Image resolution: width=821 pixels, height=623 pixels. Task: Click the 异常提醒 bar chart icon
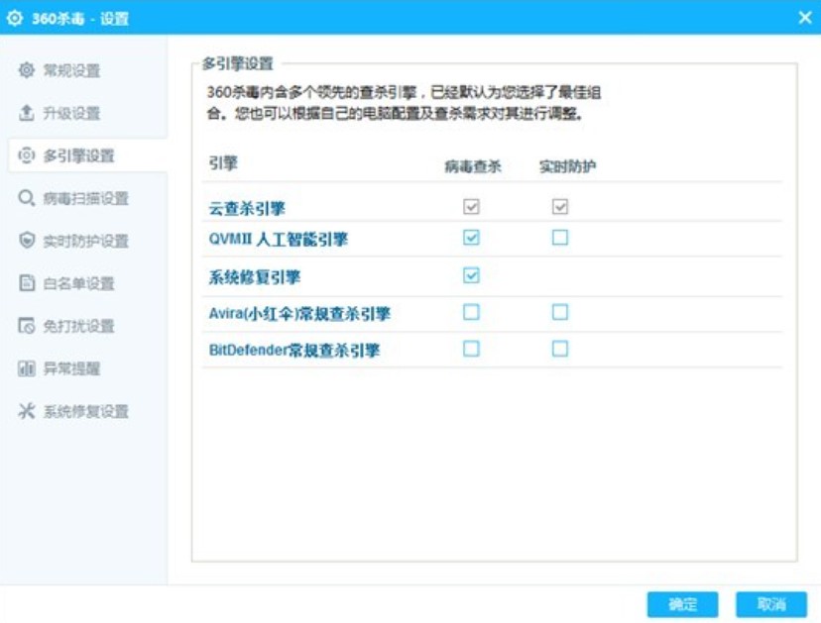tap(27, 368)
